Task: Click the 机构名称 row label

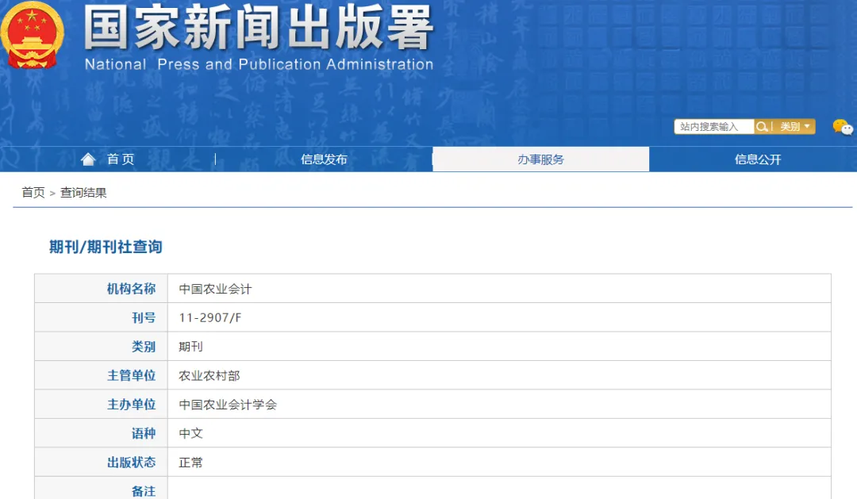Action: (x=131, y=289)
